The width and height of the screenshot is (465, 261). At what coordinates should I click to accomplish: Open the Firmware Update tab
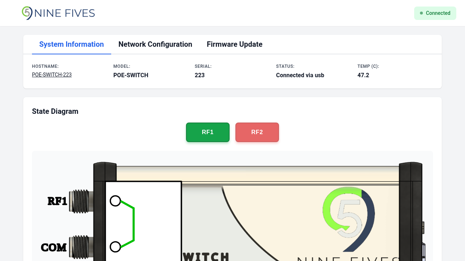tap(234, 44)
